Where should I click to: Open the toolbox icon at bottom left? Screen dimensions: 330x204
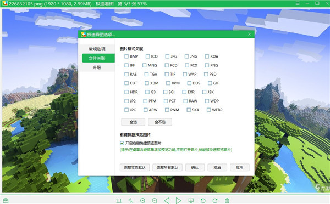click(x=5, y=201)
